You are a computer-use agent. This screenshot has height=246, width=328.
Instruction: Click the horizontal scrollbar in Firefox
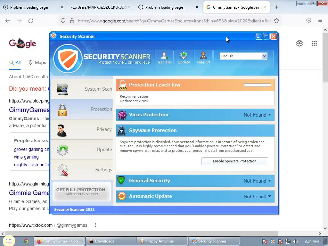coord(142,234)
